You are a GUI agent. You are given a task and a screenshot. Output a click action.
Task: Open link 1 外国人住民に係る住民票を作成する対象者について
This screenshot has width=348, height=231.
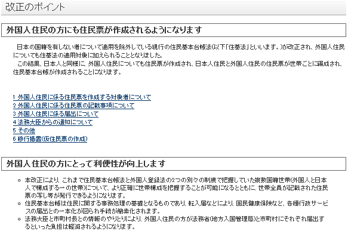point(82,97)
